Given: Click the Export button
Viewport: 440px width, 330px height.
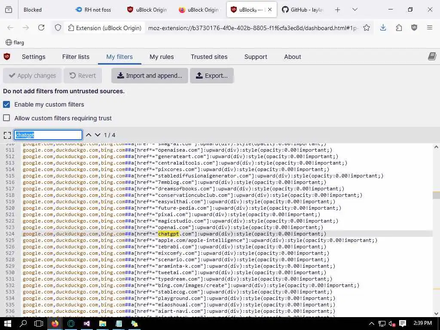Looking at the screenshot, I should point(212,76).
